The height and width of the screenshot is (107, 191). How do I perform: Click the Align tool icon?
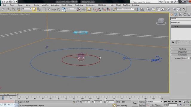point(142,9)
